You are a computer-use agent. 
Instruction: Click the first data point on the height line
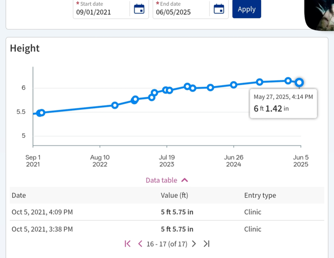coord(41,112)
